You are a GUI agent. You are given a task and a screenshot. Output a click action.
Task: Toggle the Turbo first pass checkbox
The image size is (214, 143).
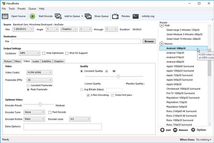[113, 95]
